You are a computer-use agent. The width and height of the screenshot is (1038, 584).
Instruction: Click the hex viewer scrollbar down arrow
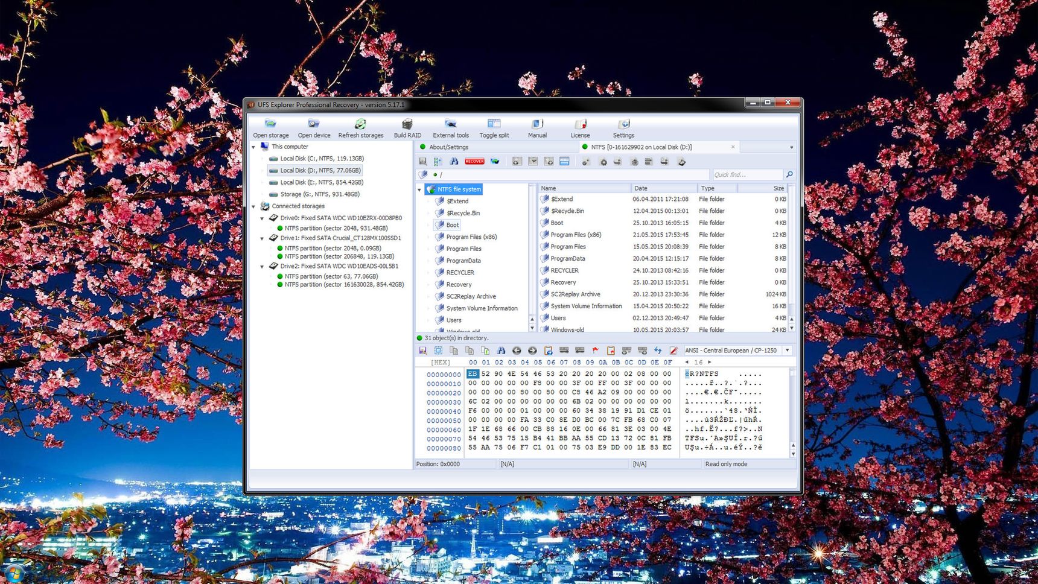(792, 454)
